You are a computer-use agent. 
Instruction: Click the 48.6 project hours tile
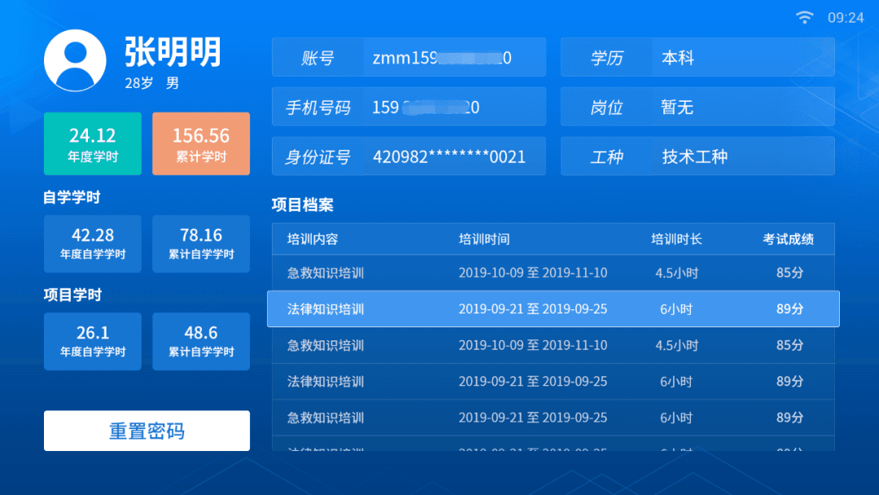201,341
